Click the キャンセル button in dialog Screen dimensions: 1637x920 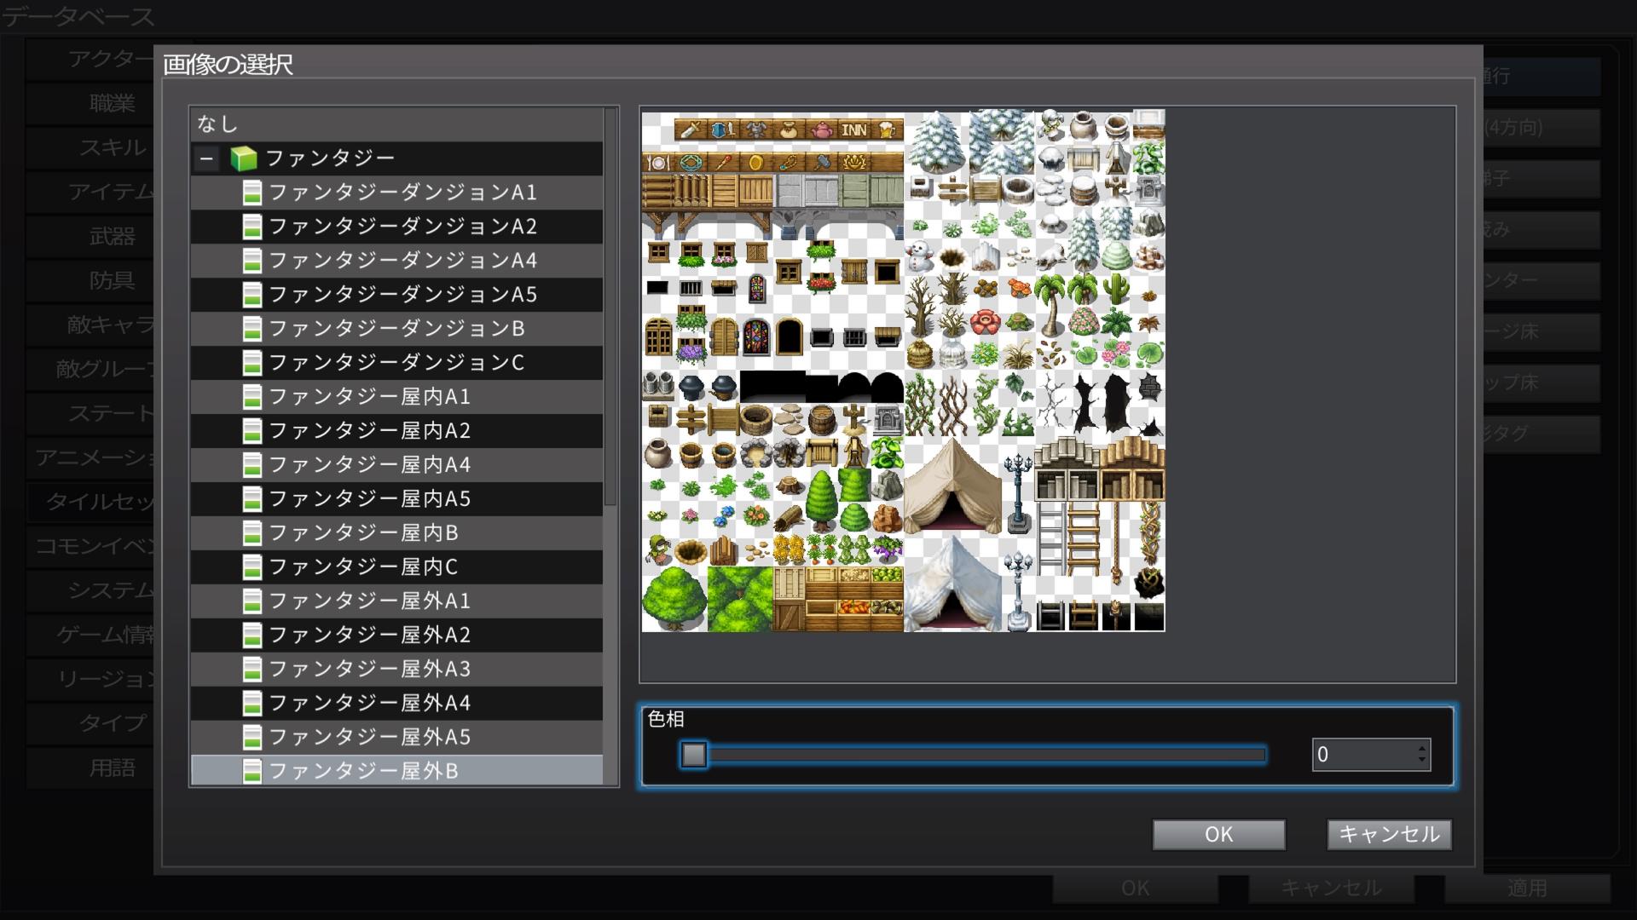pos(1389,834)
